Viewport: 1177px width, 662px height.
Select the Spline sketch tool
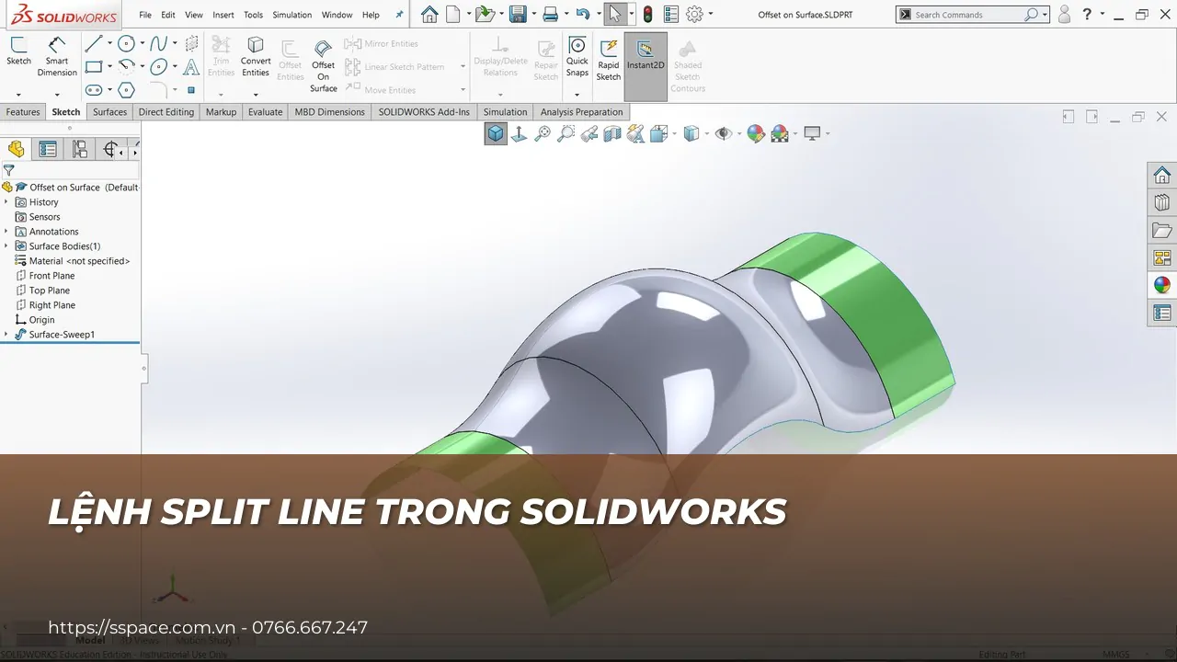pyautogui.click(x=159, y=43)
